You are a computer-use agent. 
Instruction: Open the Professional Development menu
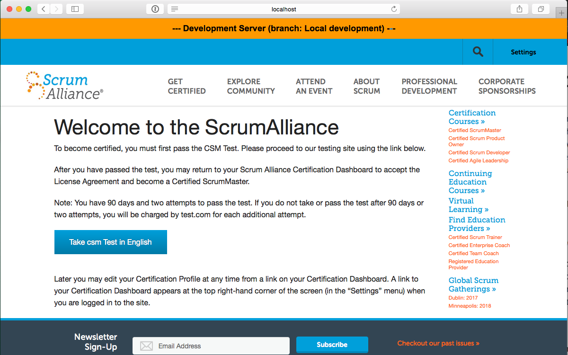[x=429, y=86]
